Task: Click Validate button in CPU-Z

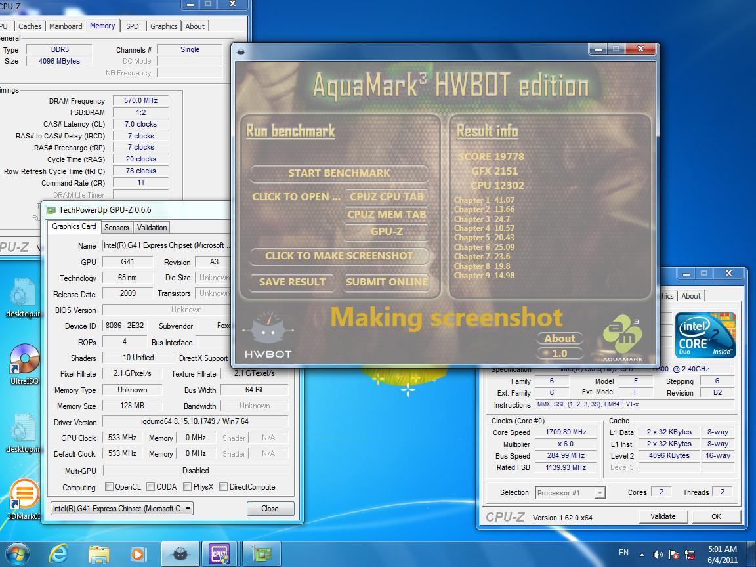Action: 663,516
